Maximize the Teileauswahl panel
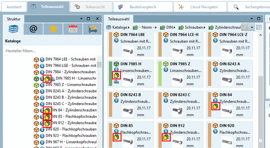The height and width of the screenshot is (148, 270). pyautogui.click(x=258, y=19)
